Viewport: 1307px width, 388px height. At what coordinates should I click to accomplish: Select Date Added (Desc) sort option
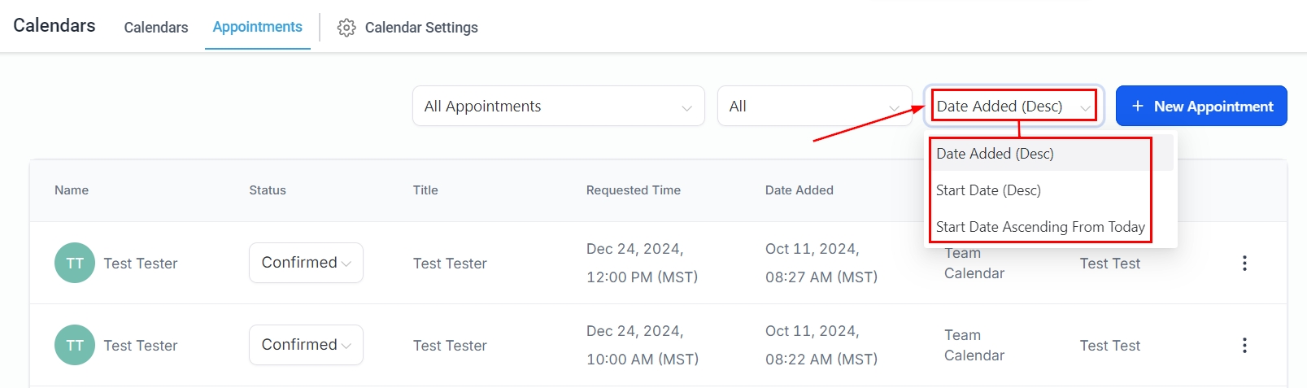pos(995,154)
